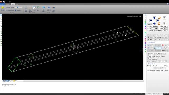Click Record Rot_Center button

coord(153,35)
